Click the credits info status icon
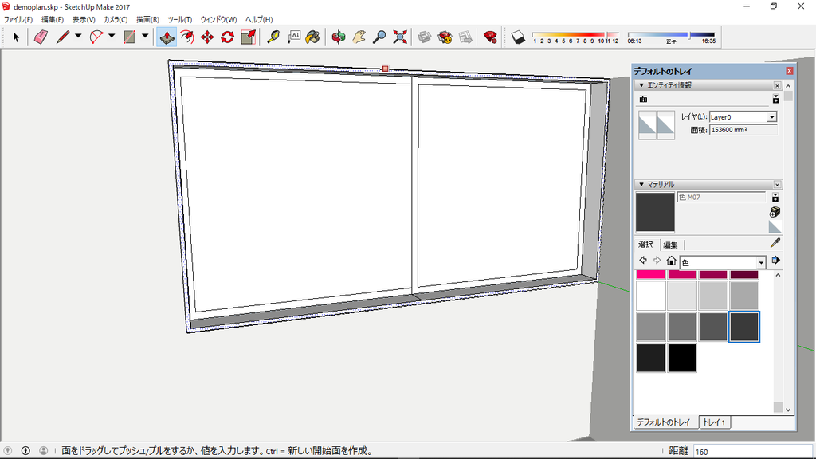This screenshot has height=459, width=816. click(25, 451)
